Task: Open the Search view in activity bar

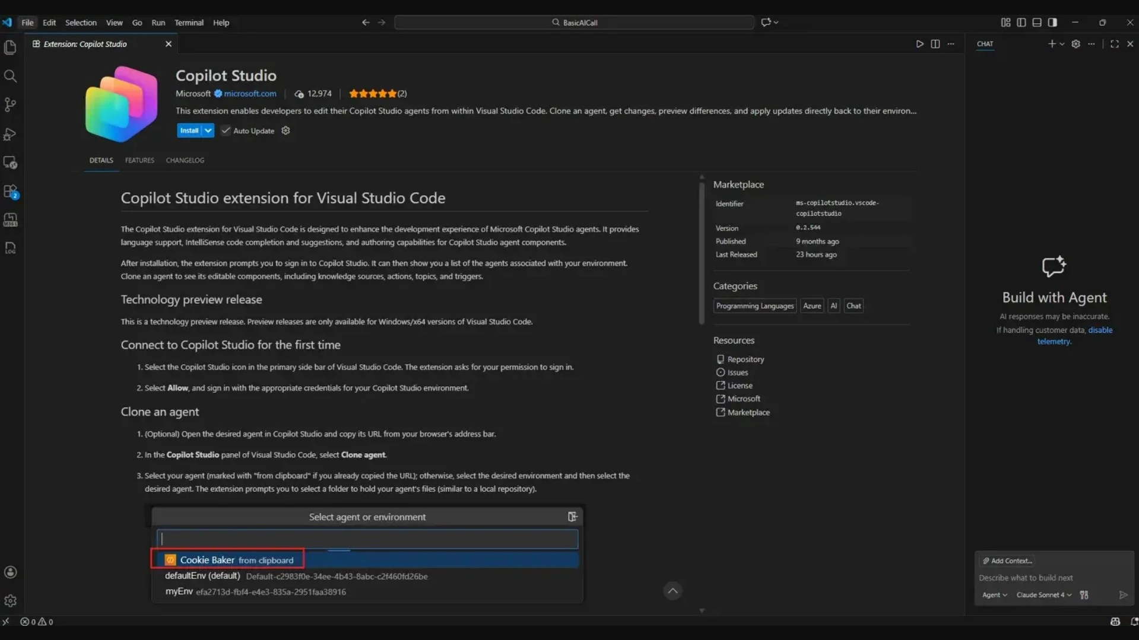Action: point(10,76)
